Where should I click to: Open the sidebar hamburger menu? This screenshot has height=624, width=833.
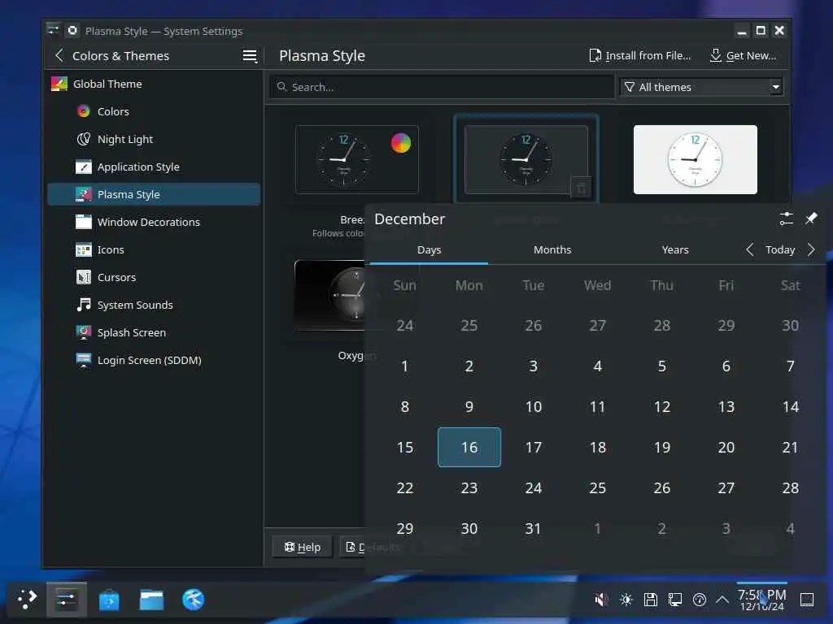point(249,56)
